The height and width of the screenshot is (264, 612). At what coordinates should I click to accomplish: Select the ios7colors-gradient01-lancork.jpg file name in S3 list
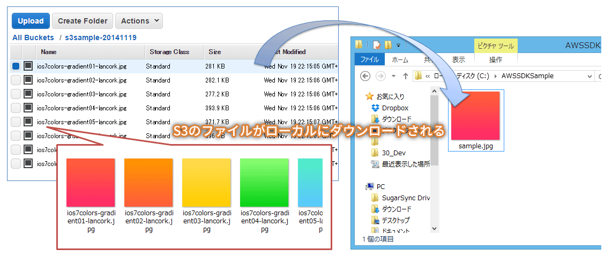pos(81,66)
